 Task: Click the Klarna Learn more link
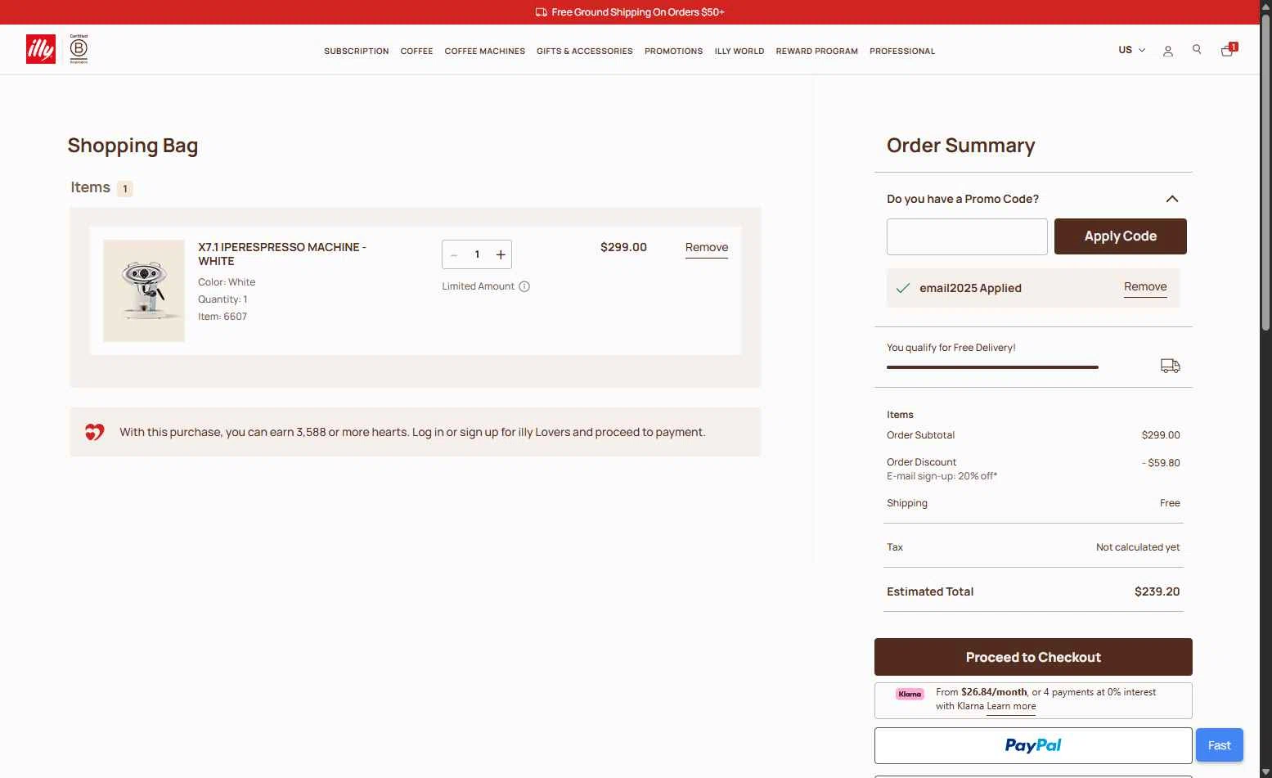[1011, 706]
